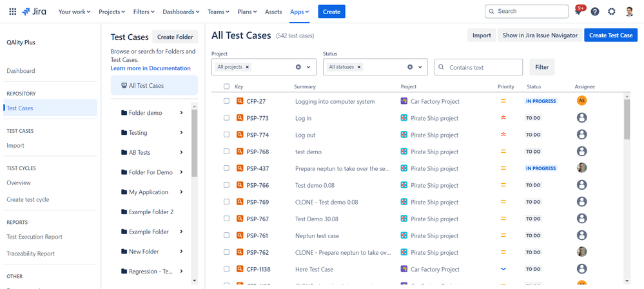Open the Dashboards menu
Screen dimensions: 644x289
coord(181,12)
